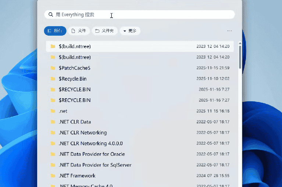Click the folder icon beside .NET CLR Data
The image size is (282, 187).
click(x=53, y=122)
